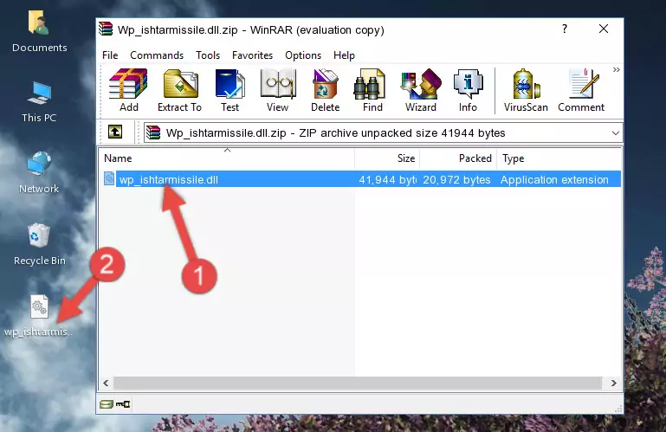
Task: Click the title bar help question mark
Action: click(x=565, y=29)
